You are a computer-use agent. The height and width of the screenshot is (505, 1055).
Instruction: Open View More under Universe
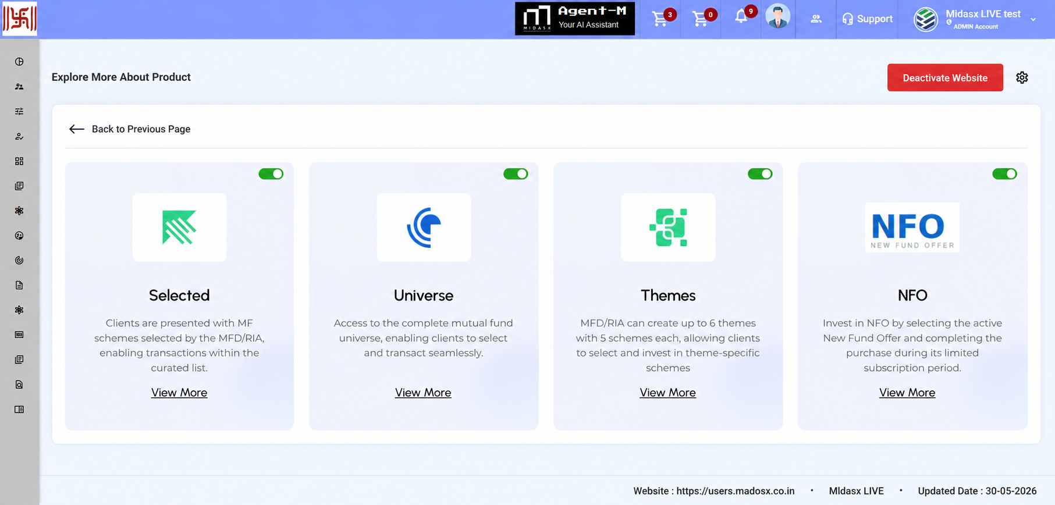pos(423,393)
